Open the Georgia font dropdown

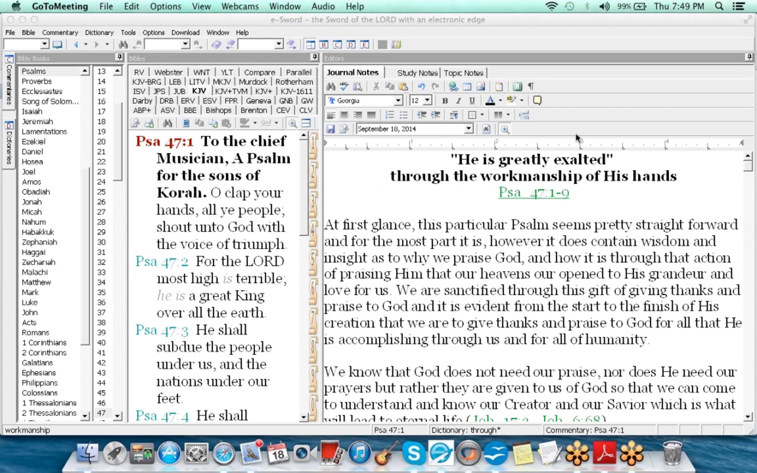(398, 101)
